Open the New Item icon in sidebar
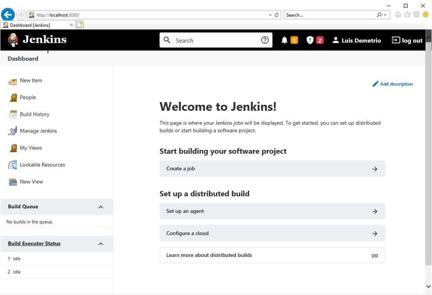 pyautogui.click(x=13, y=81)
